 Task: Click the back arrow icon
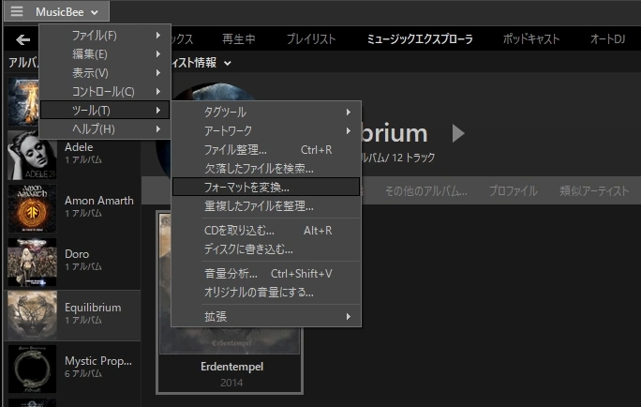[22, 39]
